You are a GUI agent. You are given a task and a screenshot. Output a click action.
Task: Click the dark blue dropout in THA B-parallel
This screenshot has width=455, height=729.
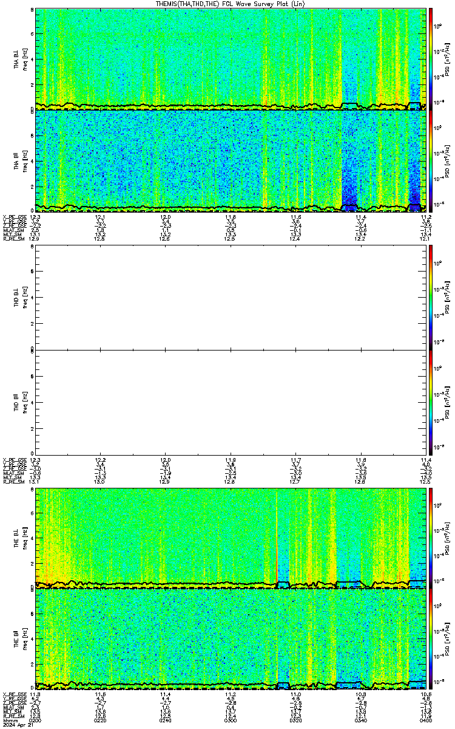[x=349, y=182]
